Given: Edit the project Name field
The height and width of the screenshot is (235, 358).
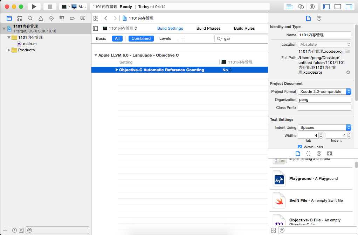Looking at the screenshot, I should [x=324, y=35].
